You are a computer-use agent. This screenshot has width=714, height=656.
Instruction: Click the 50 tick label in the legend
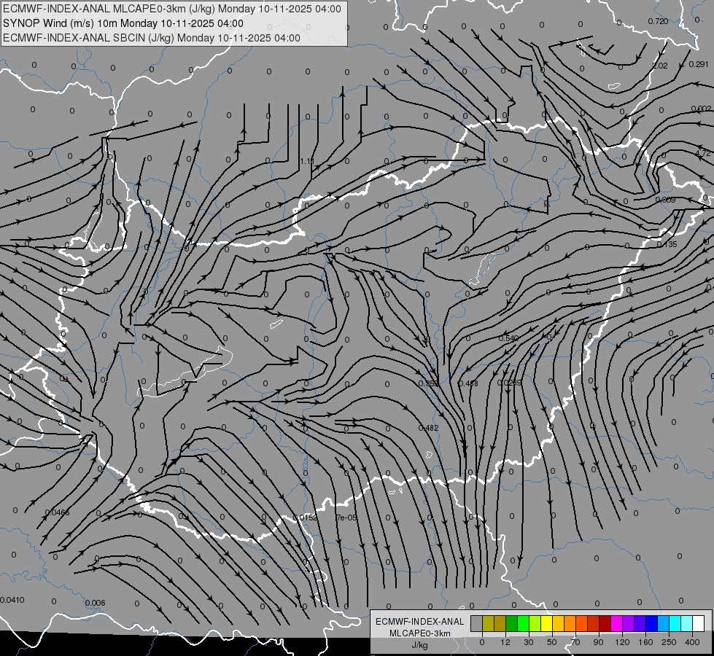coord(552,642)
